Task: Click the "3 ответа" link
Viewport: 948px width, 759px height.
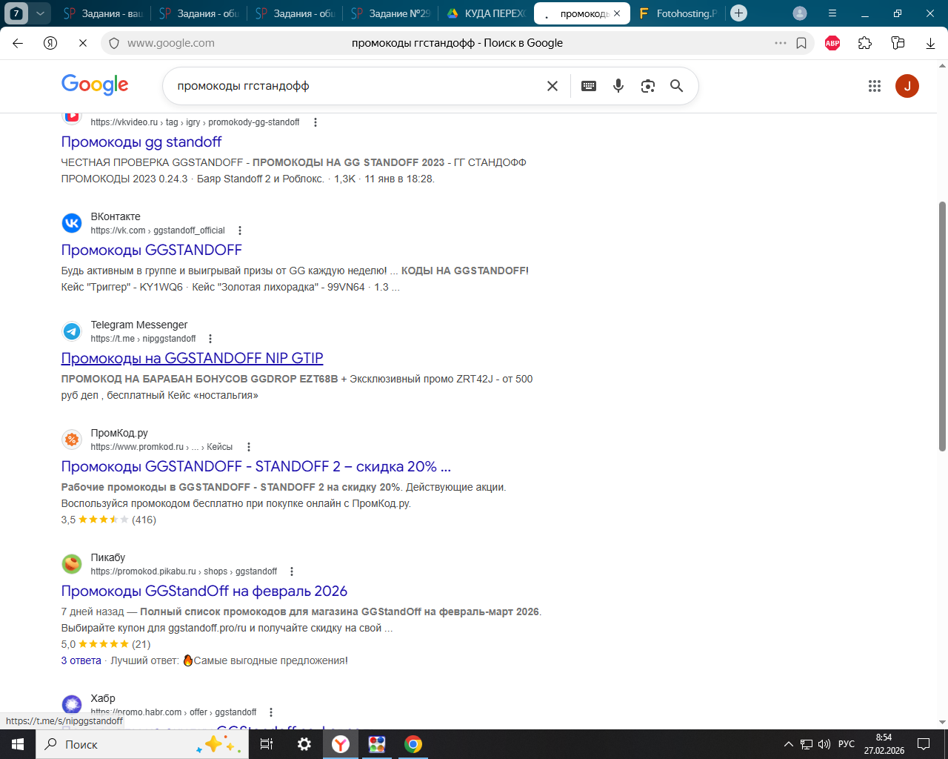Action: [x=81, y=660]
